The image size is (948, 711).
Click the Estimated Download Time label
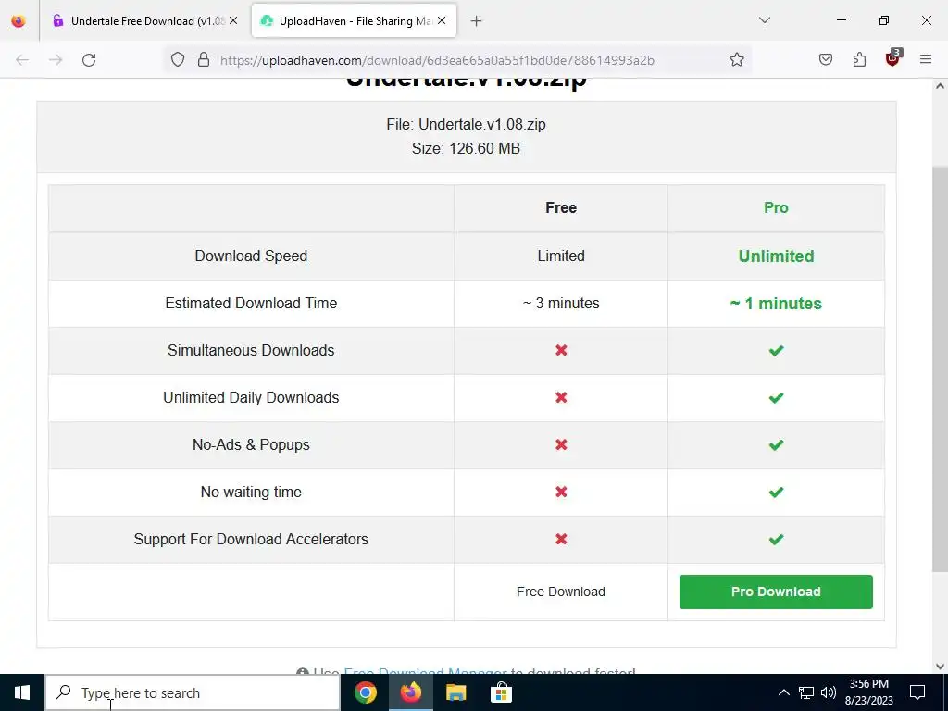coord(251,303)
